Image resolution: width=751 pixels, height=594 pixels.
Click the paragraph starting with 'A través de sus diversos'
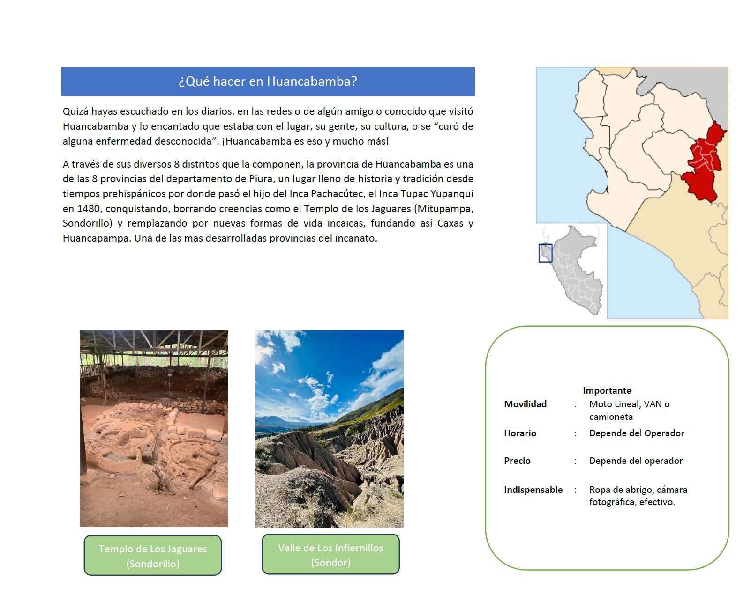(x=268, y=201)
